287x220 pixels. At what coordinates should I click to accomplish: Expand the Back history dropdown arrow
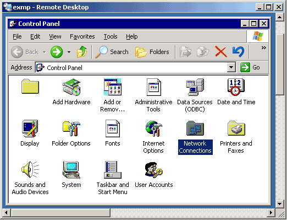click(45, 52)
